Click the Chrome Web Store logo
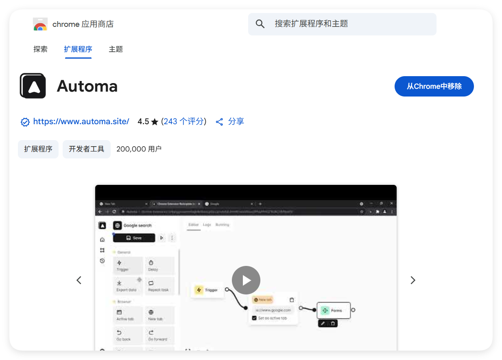502x360 pixels. pos(40,24)
